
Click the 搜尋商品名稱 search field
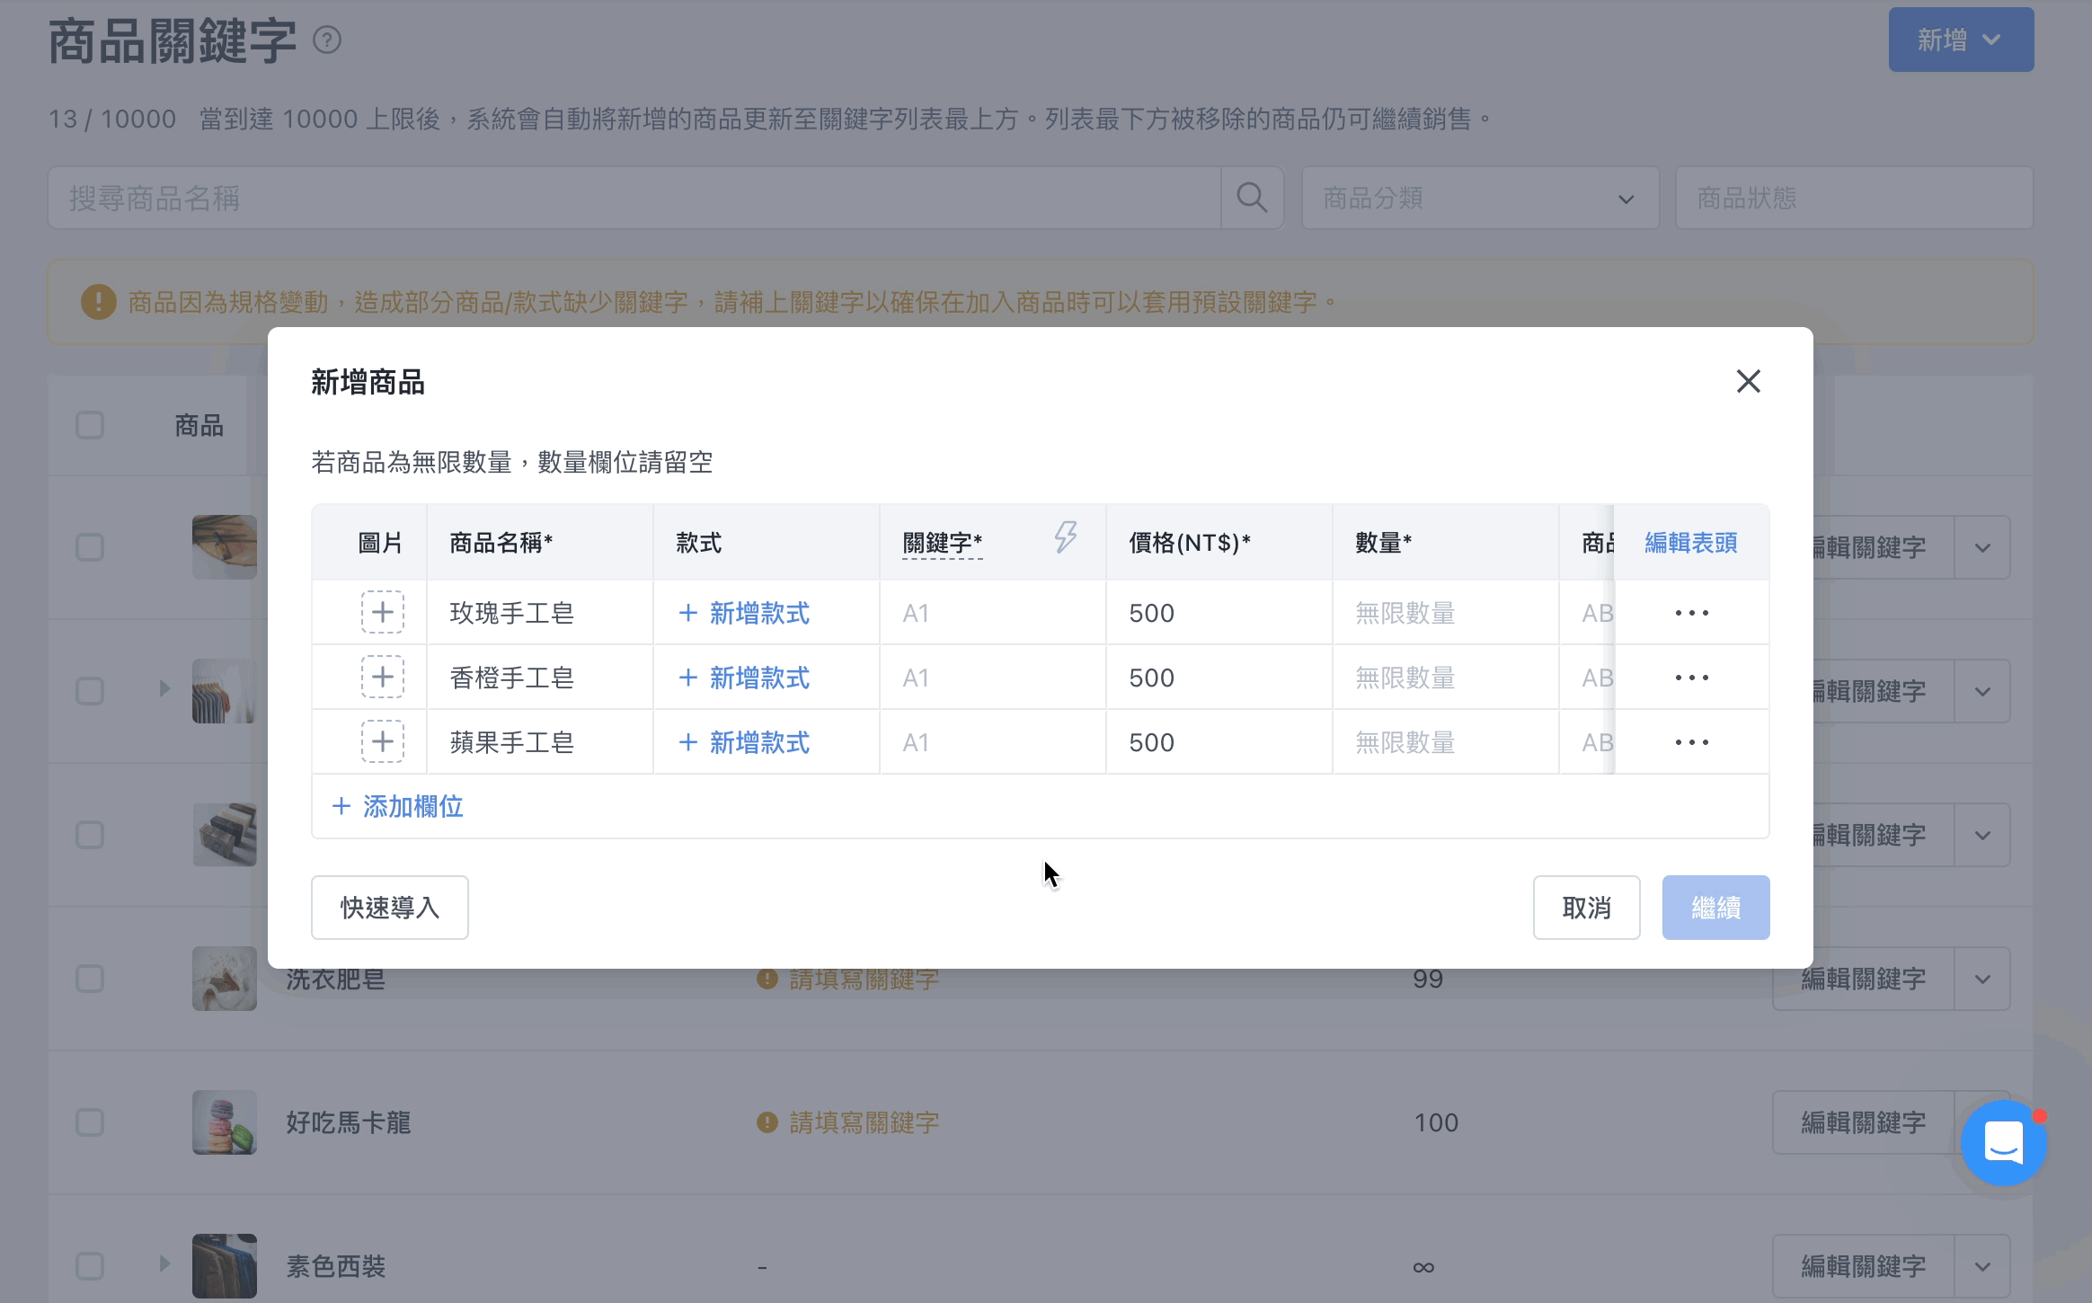634,198
